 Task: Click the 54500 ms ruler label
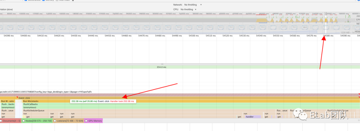194,36
